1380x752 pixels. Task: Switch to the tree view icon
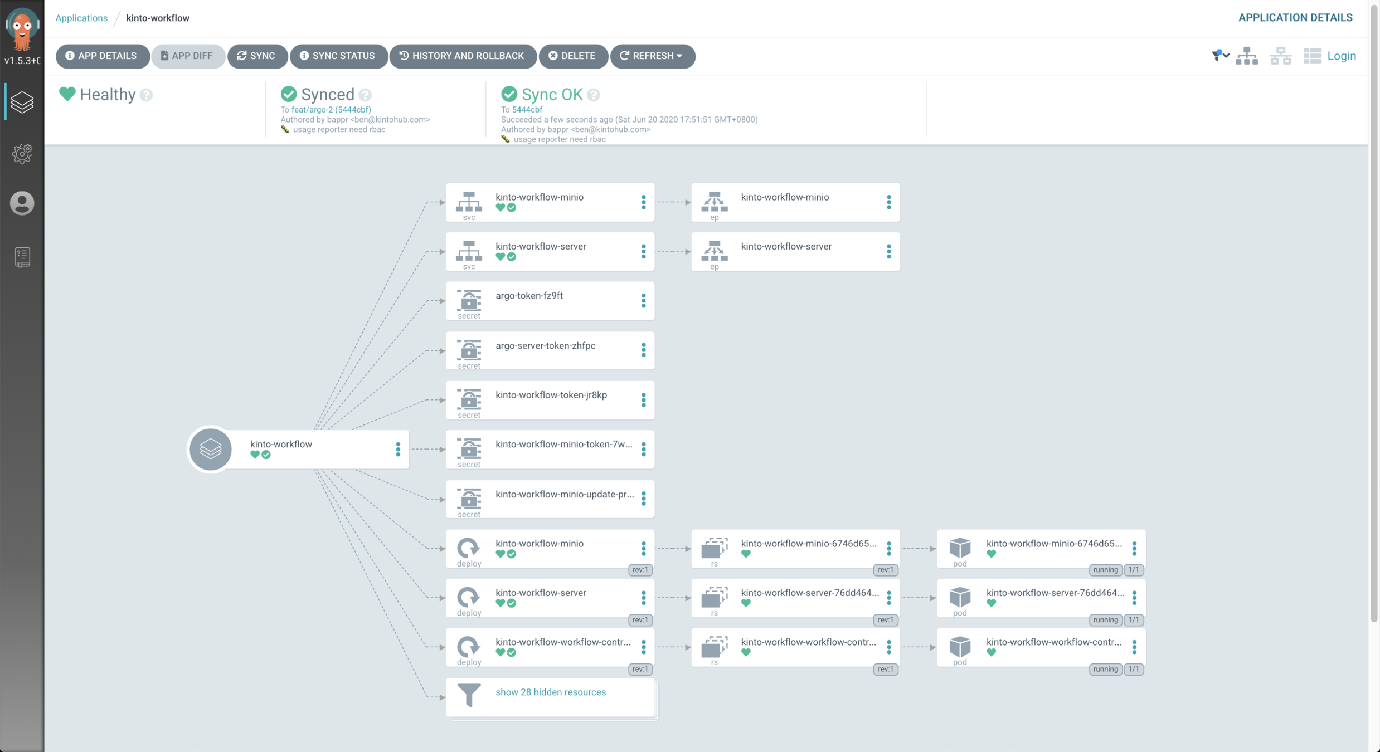(1246, 56)
